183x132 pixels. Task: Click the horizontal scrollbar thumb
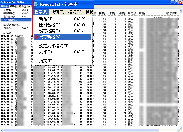point(81,130)
